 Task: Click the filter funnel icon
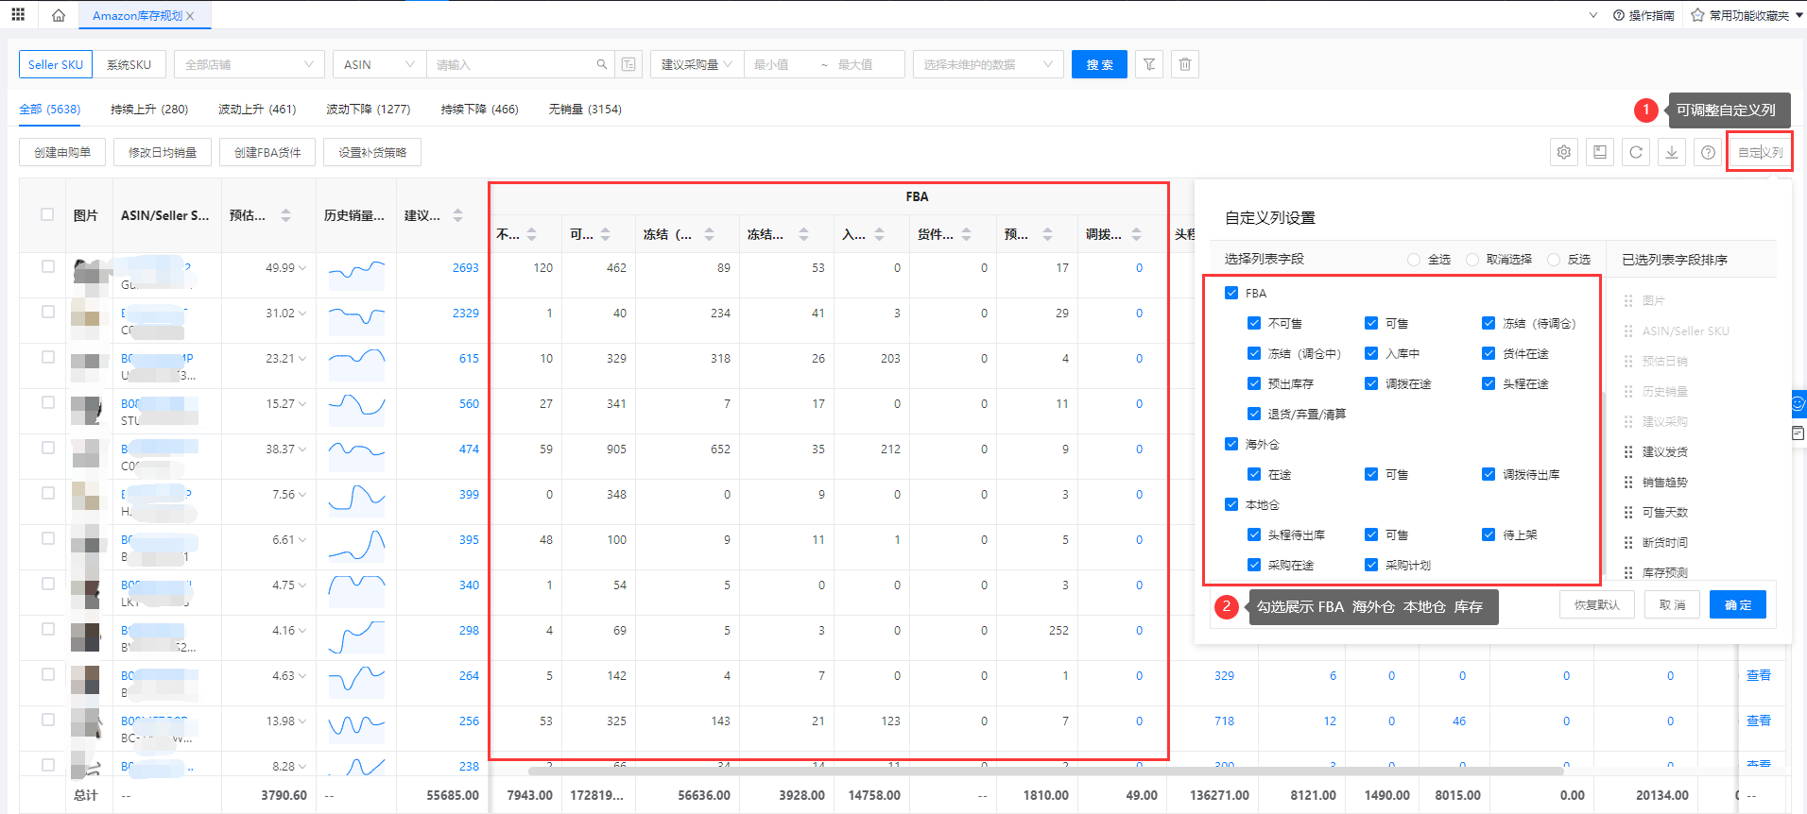point(1148,64)
